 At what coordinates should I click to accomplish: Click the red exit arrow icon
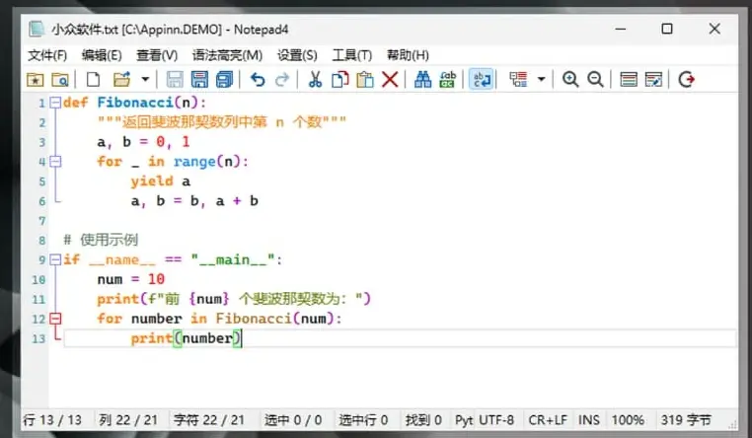pyautogui.click(x=686, y=79)
